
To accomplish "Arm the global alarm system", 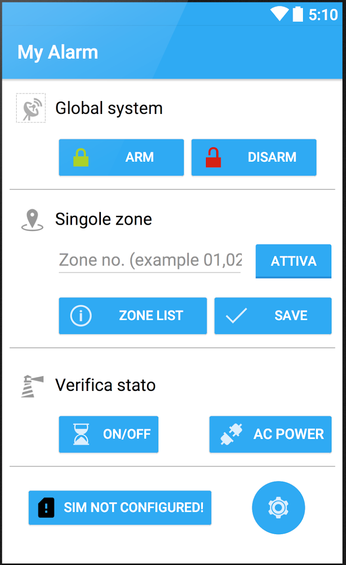I will 122,157.
